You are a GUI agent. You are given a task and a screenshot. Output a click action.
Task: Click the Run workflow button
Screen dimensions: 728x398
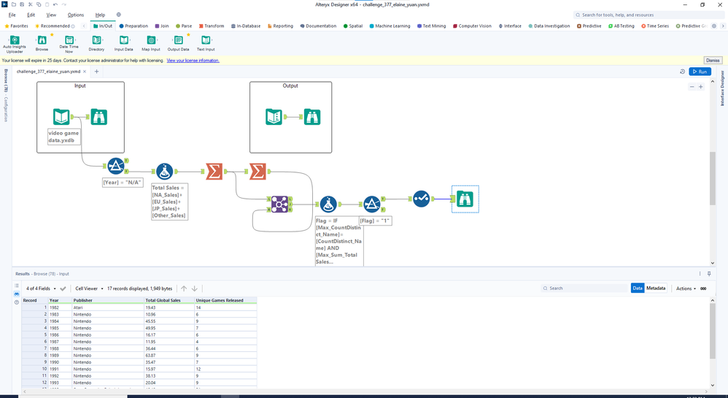point(700,72)
